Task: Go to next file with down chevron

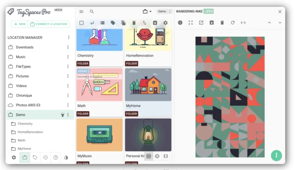Action: pos(280,23)
